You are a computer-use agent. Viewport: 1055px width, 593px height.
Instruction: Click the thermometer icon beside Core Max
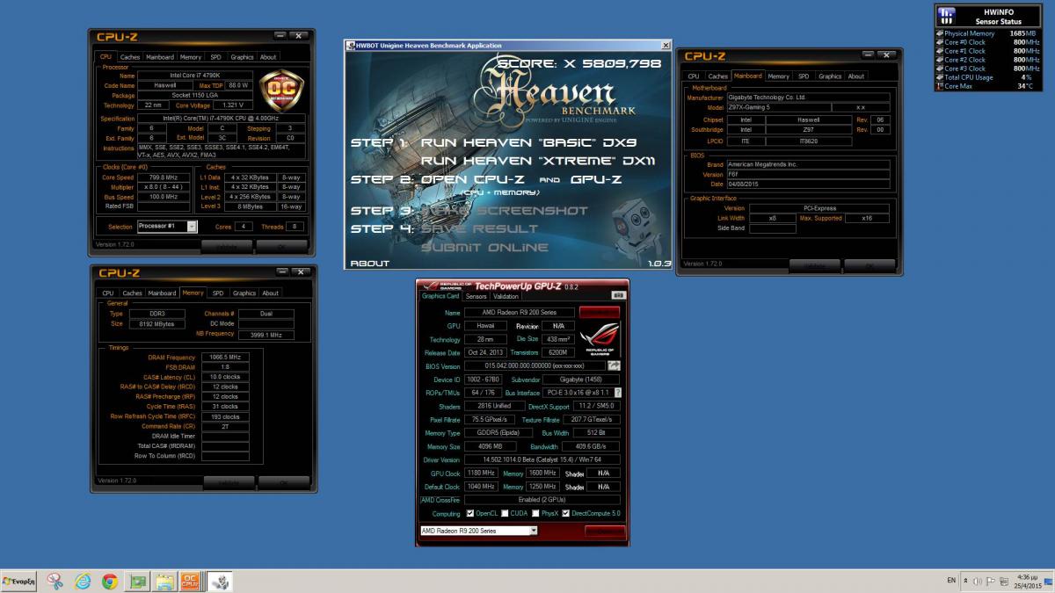pyautogui.click(x=940, y=86)
